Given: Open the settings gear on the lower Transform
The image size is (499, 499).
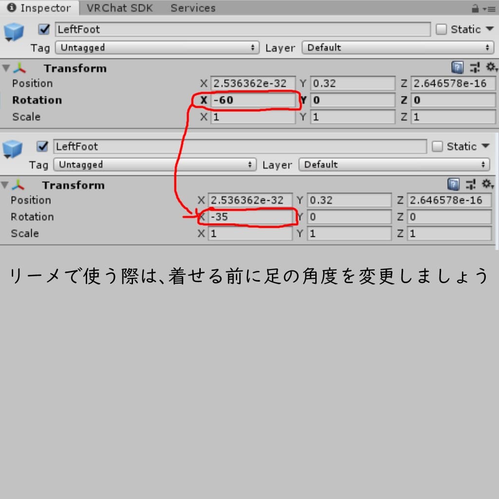Looking at the screenshot, I should click(x=487, y=185).
